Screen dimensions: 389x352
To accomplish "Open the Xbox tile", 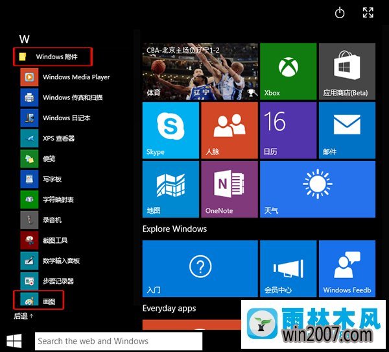I will [x=288, y=71].
